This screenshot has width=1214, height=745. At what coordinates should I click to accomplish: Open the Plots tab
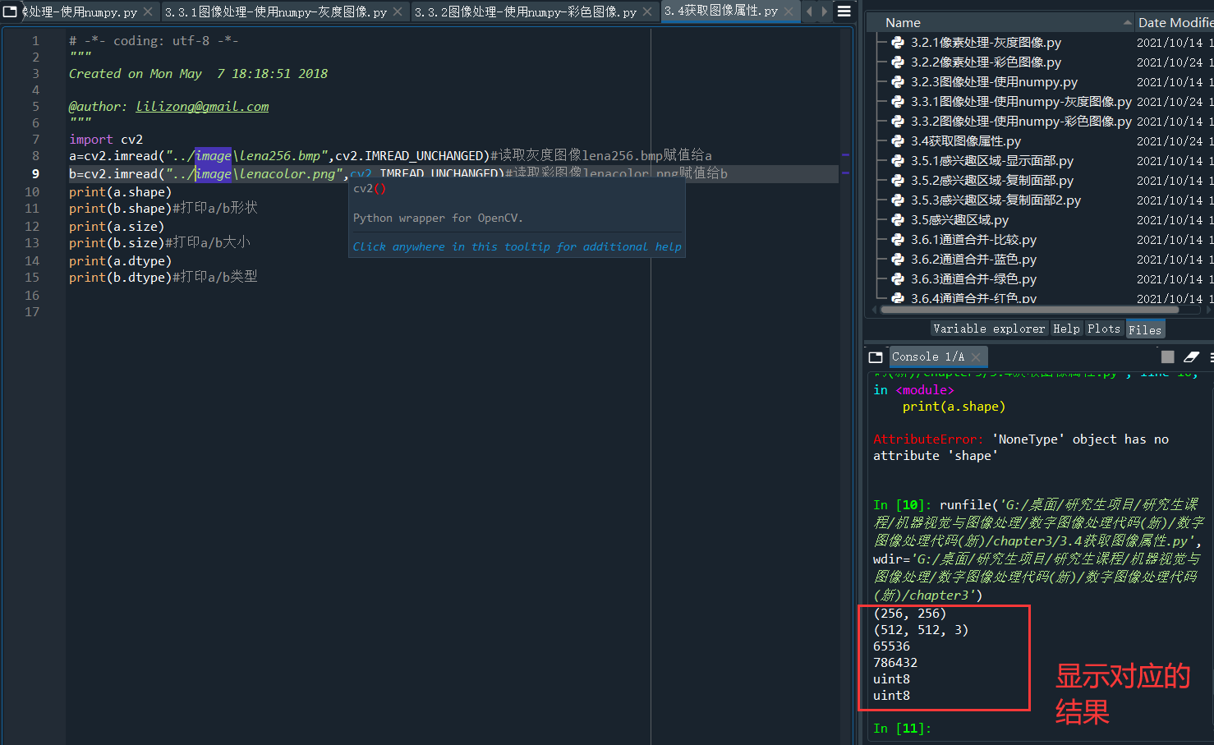(x=1104, y=328)
